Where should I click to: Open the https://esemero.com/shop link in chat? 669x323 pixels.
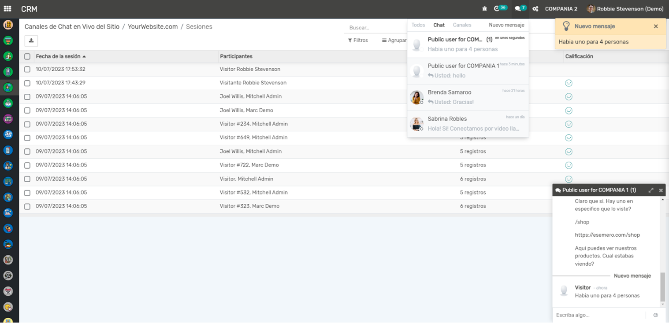point(607,235)
